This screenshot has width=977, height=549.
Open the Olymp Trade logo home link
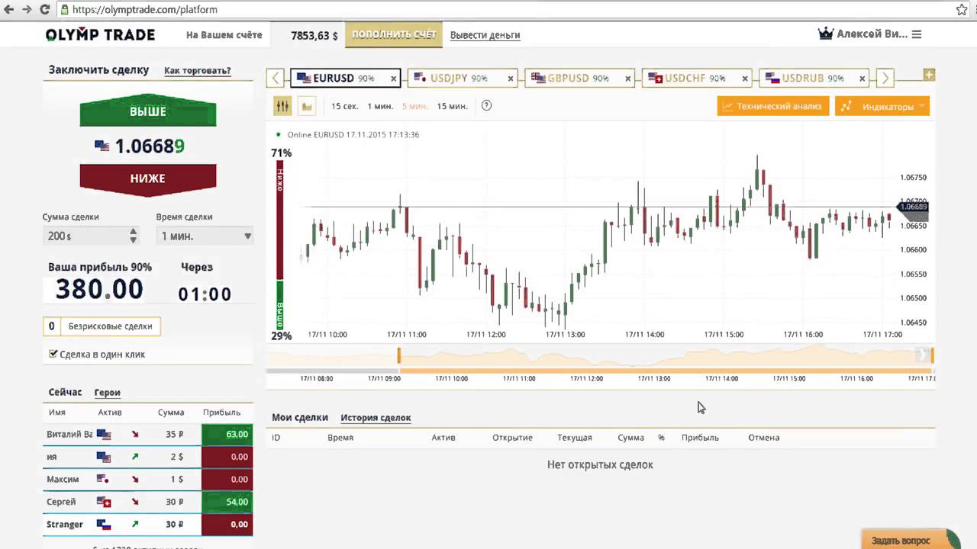point(100,34)
